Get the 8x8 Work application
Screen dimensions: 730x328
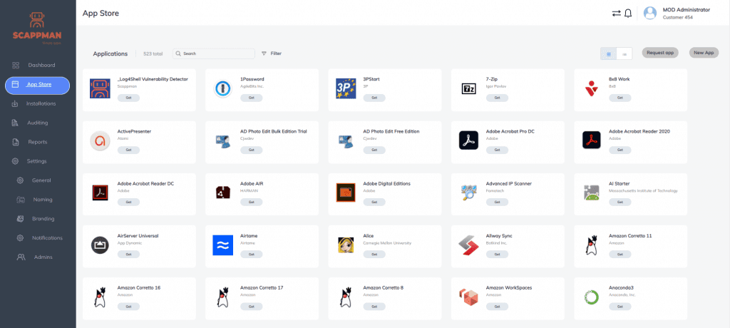tap(620, 98)
